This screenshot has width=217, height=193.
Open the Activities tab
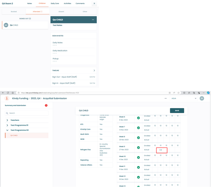point(67,3)
